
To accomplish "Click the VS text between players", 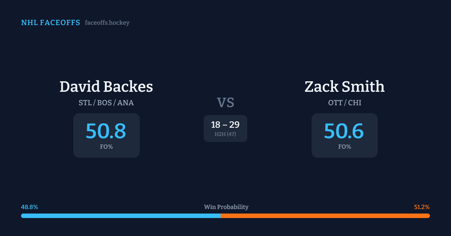I will [225, 103].
